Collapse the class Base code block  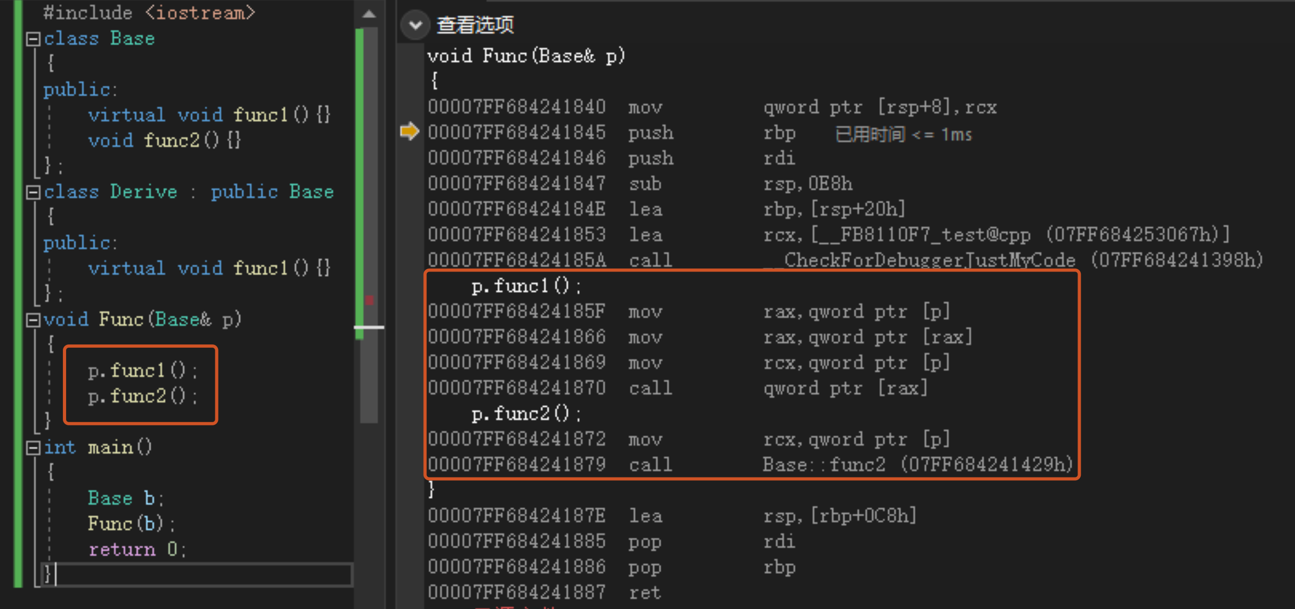click(33, 39)
